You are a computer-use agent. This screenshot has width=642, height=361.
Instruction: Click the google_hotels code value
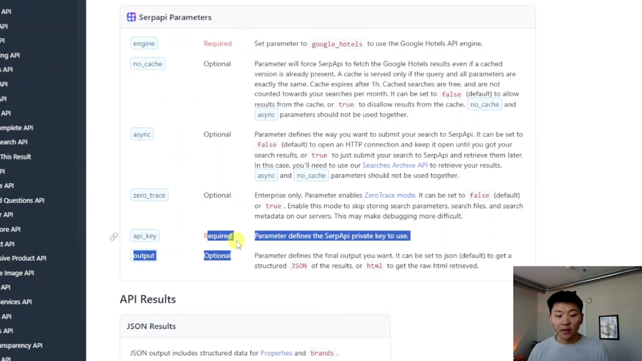(x=337, y=44)
